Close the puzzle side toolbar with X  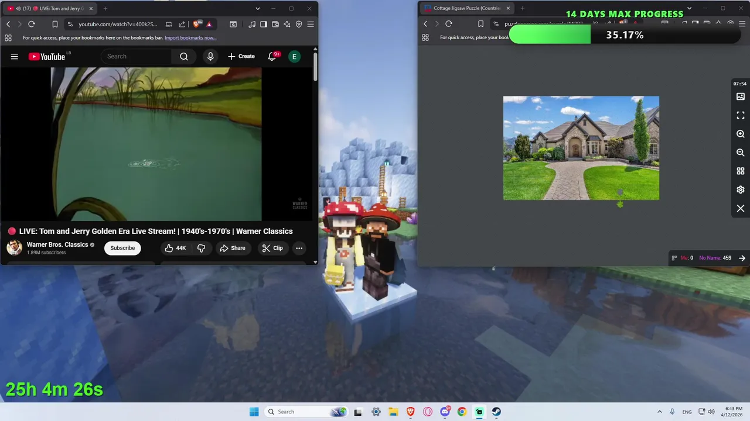pos(741,208)
